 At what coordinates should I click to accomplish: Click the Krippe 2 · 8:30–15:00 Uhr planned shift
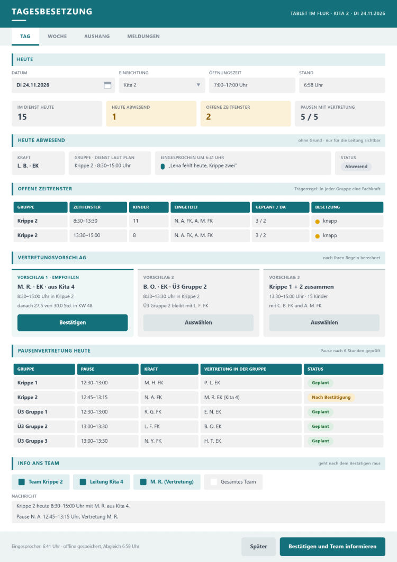(x=110, y=163)
